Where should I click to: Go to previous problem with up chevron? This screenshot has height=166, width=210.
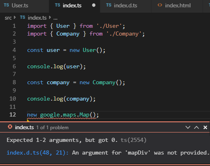(196, 128)
